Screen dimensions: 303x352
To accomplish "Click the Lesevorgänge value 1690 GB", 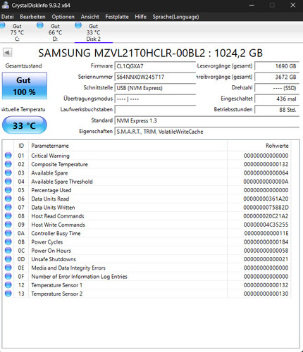I will tap(277, 66).
